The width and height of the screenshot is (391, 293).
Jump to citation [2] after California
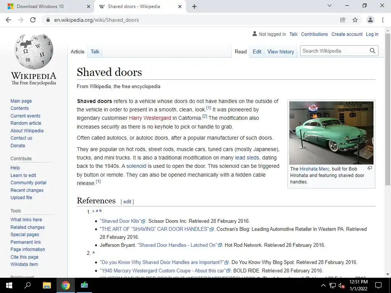205,116
